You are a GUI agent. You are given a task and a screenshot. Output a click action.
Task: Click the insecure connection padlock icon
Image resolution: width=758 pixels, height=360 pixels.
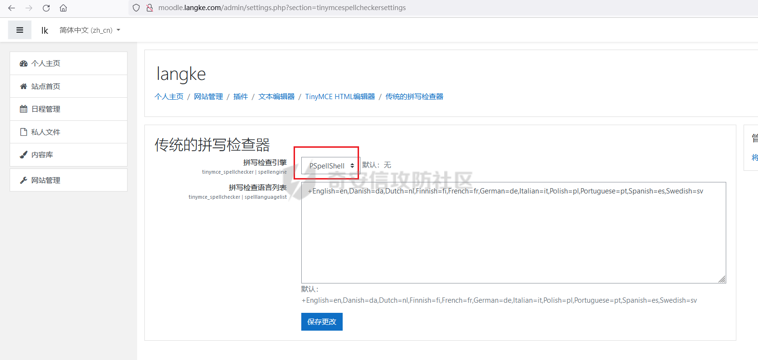coord(149,8)
